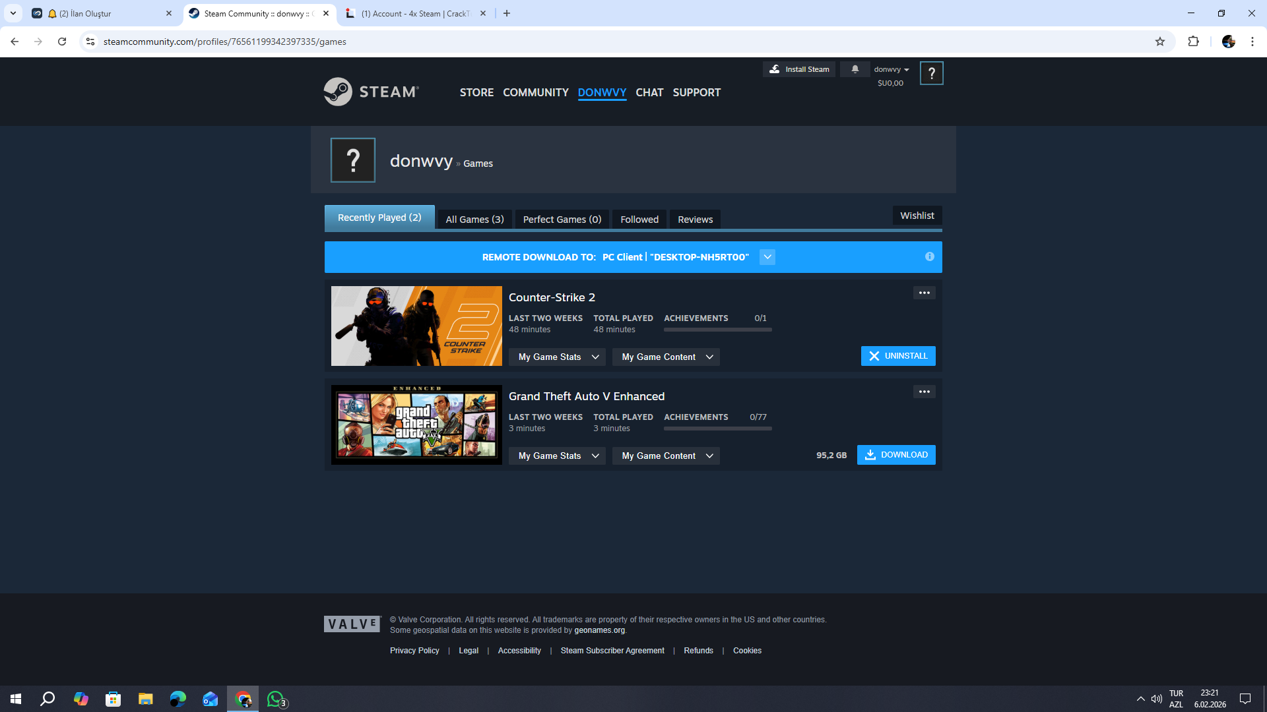This screenshot has height=712, width=1267.
Task: Close the Steam Community tab
Action: (326, 13)
